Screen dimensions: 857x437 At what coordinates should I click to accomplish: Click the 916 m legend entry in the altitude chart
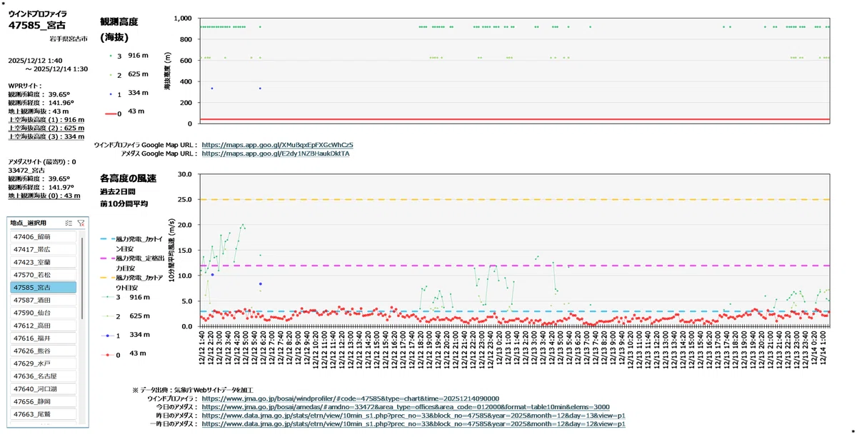tap(129, 55)
